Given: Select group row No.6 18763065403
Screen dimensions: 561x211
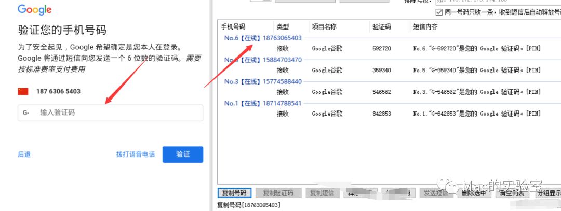Looking at the screenshot, I should [263, 38].
